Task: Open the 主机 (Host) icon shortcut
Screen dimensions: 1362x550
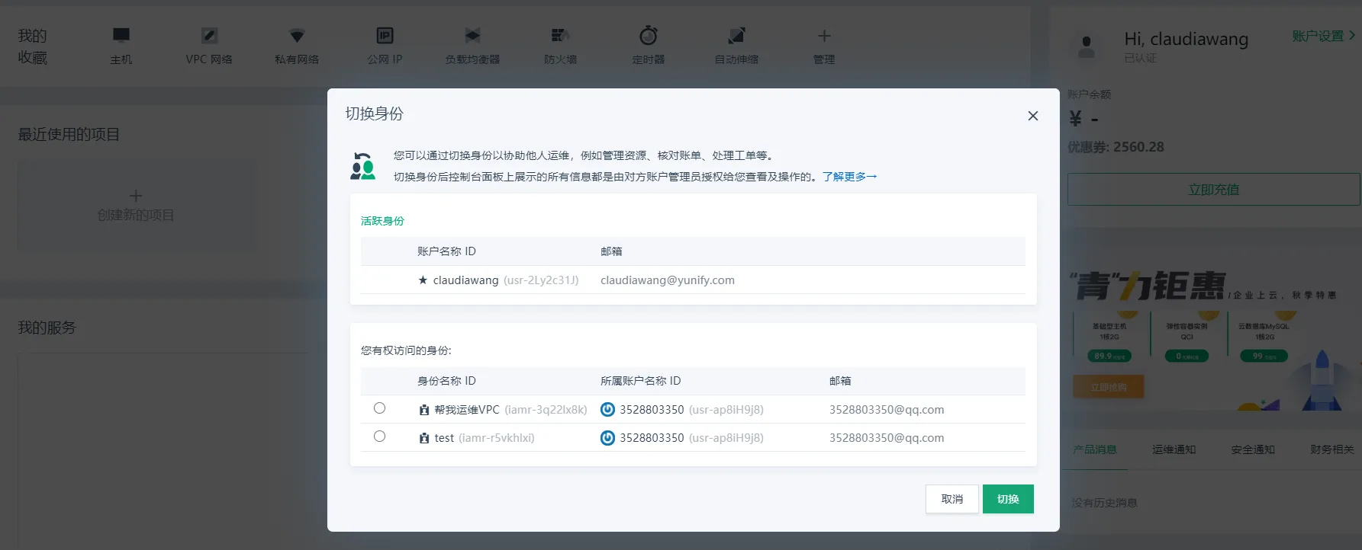Action: pyautogui.click(x=121, y=36)
